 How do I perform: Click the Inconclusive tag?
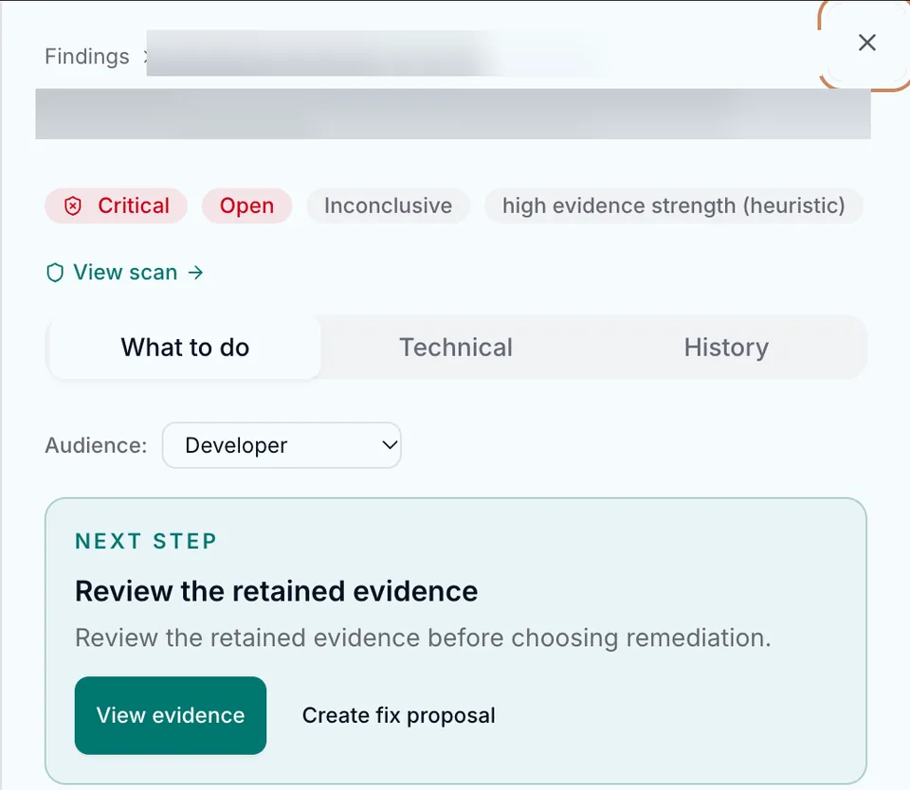pyautogui.click(x=388, y=206)
